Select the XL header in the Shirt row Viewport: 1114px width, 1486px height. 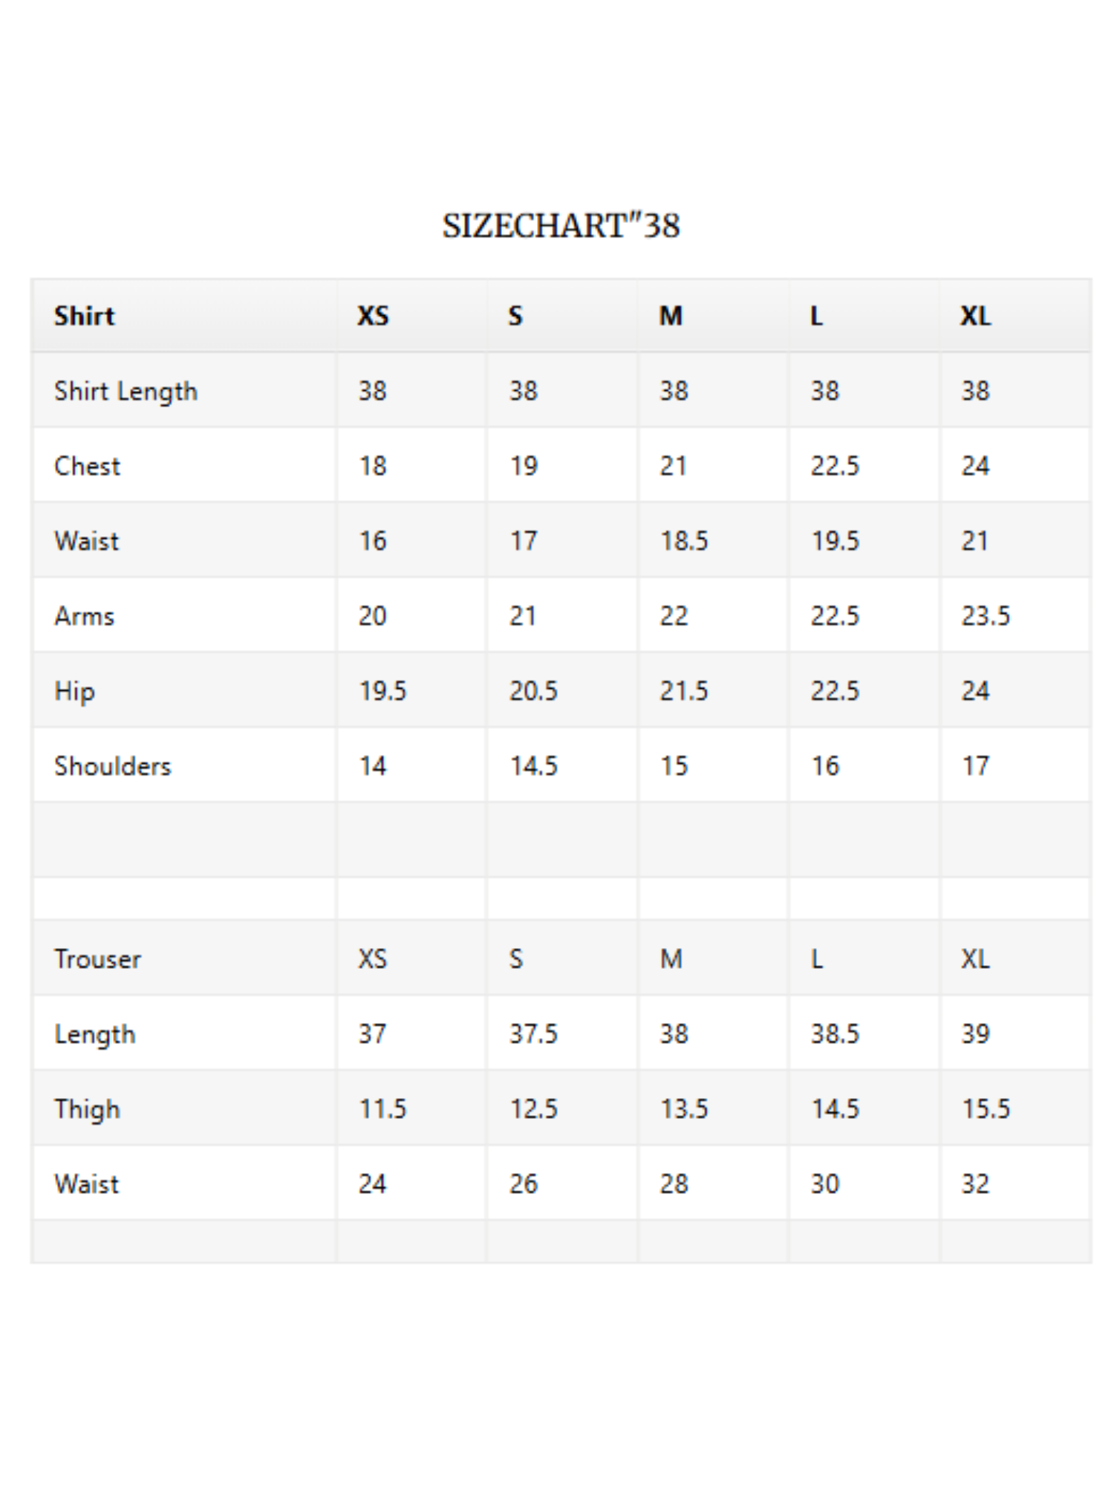(975, 316)
